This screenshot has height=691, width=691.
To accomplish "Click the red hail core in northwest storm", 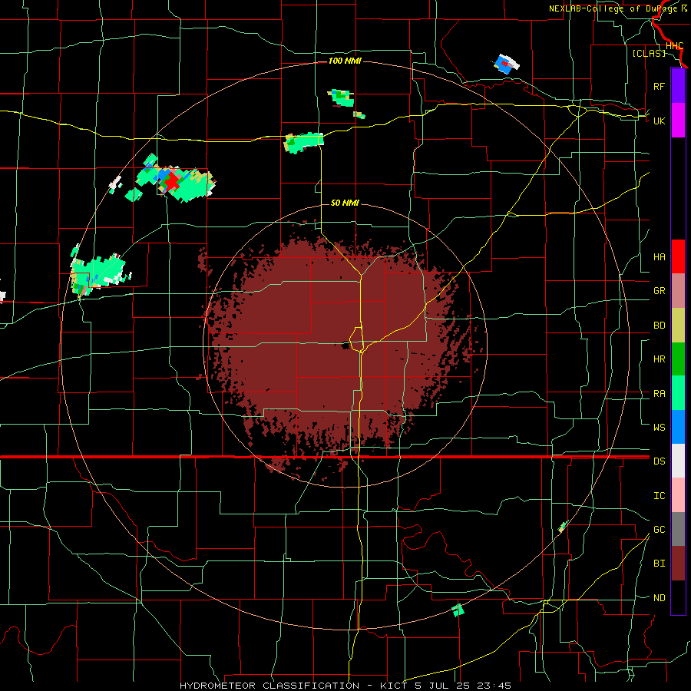I will point(172,181).
